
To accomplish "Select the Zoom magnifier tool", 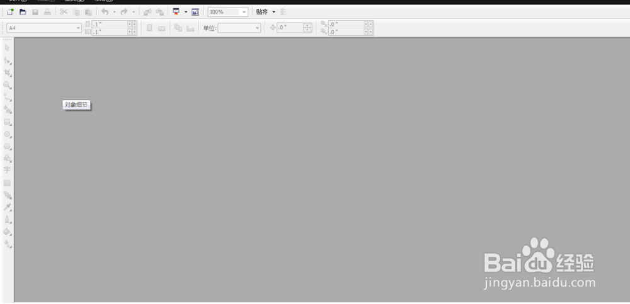I will [7, 85].
